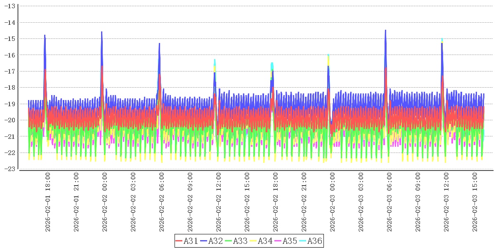Image resolution: width=498 pixels, height=248 pixels.
Task: Toggle the A35 series label in legend
Action: click(290, 241)
